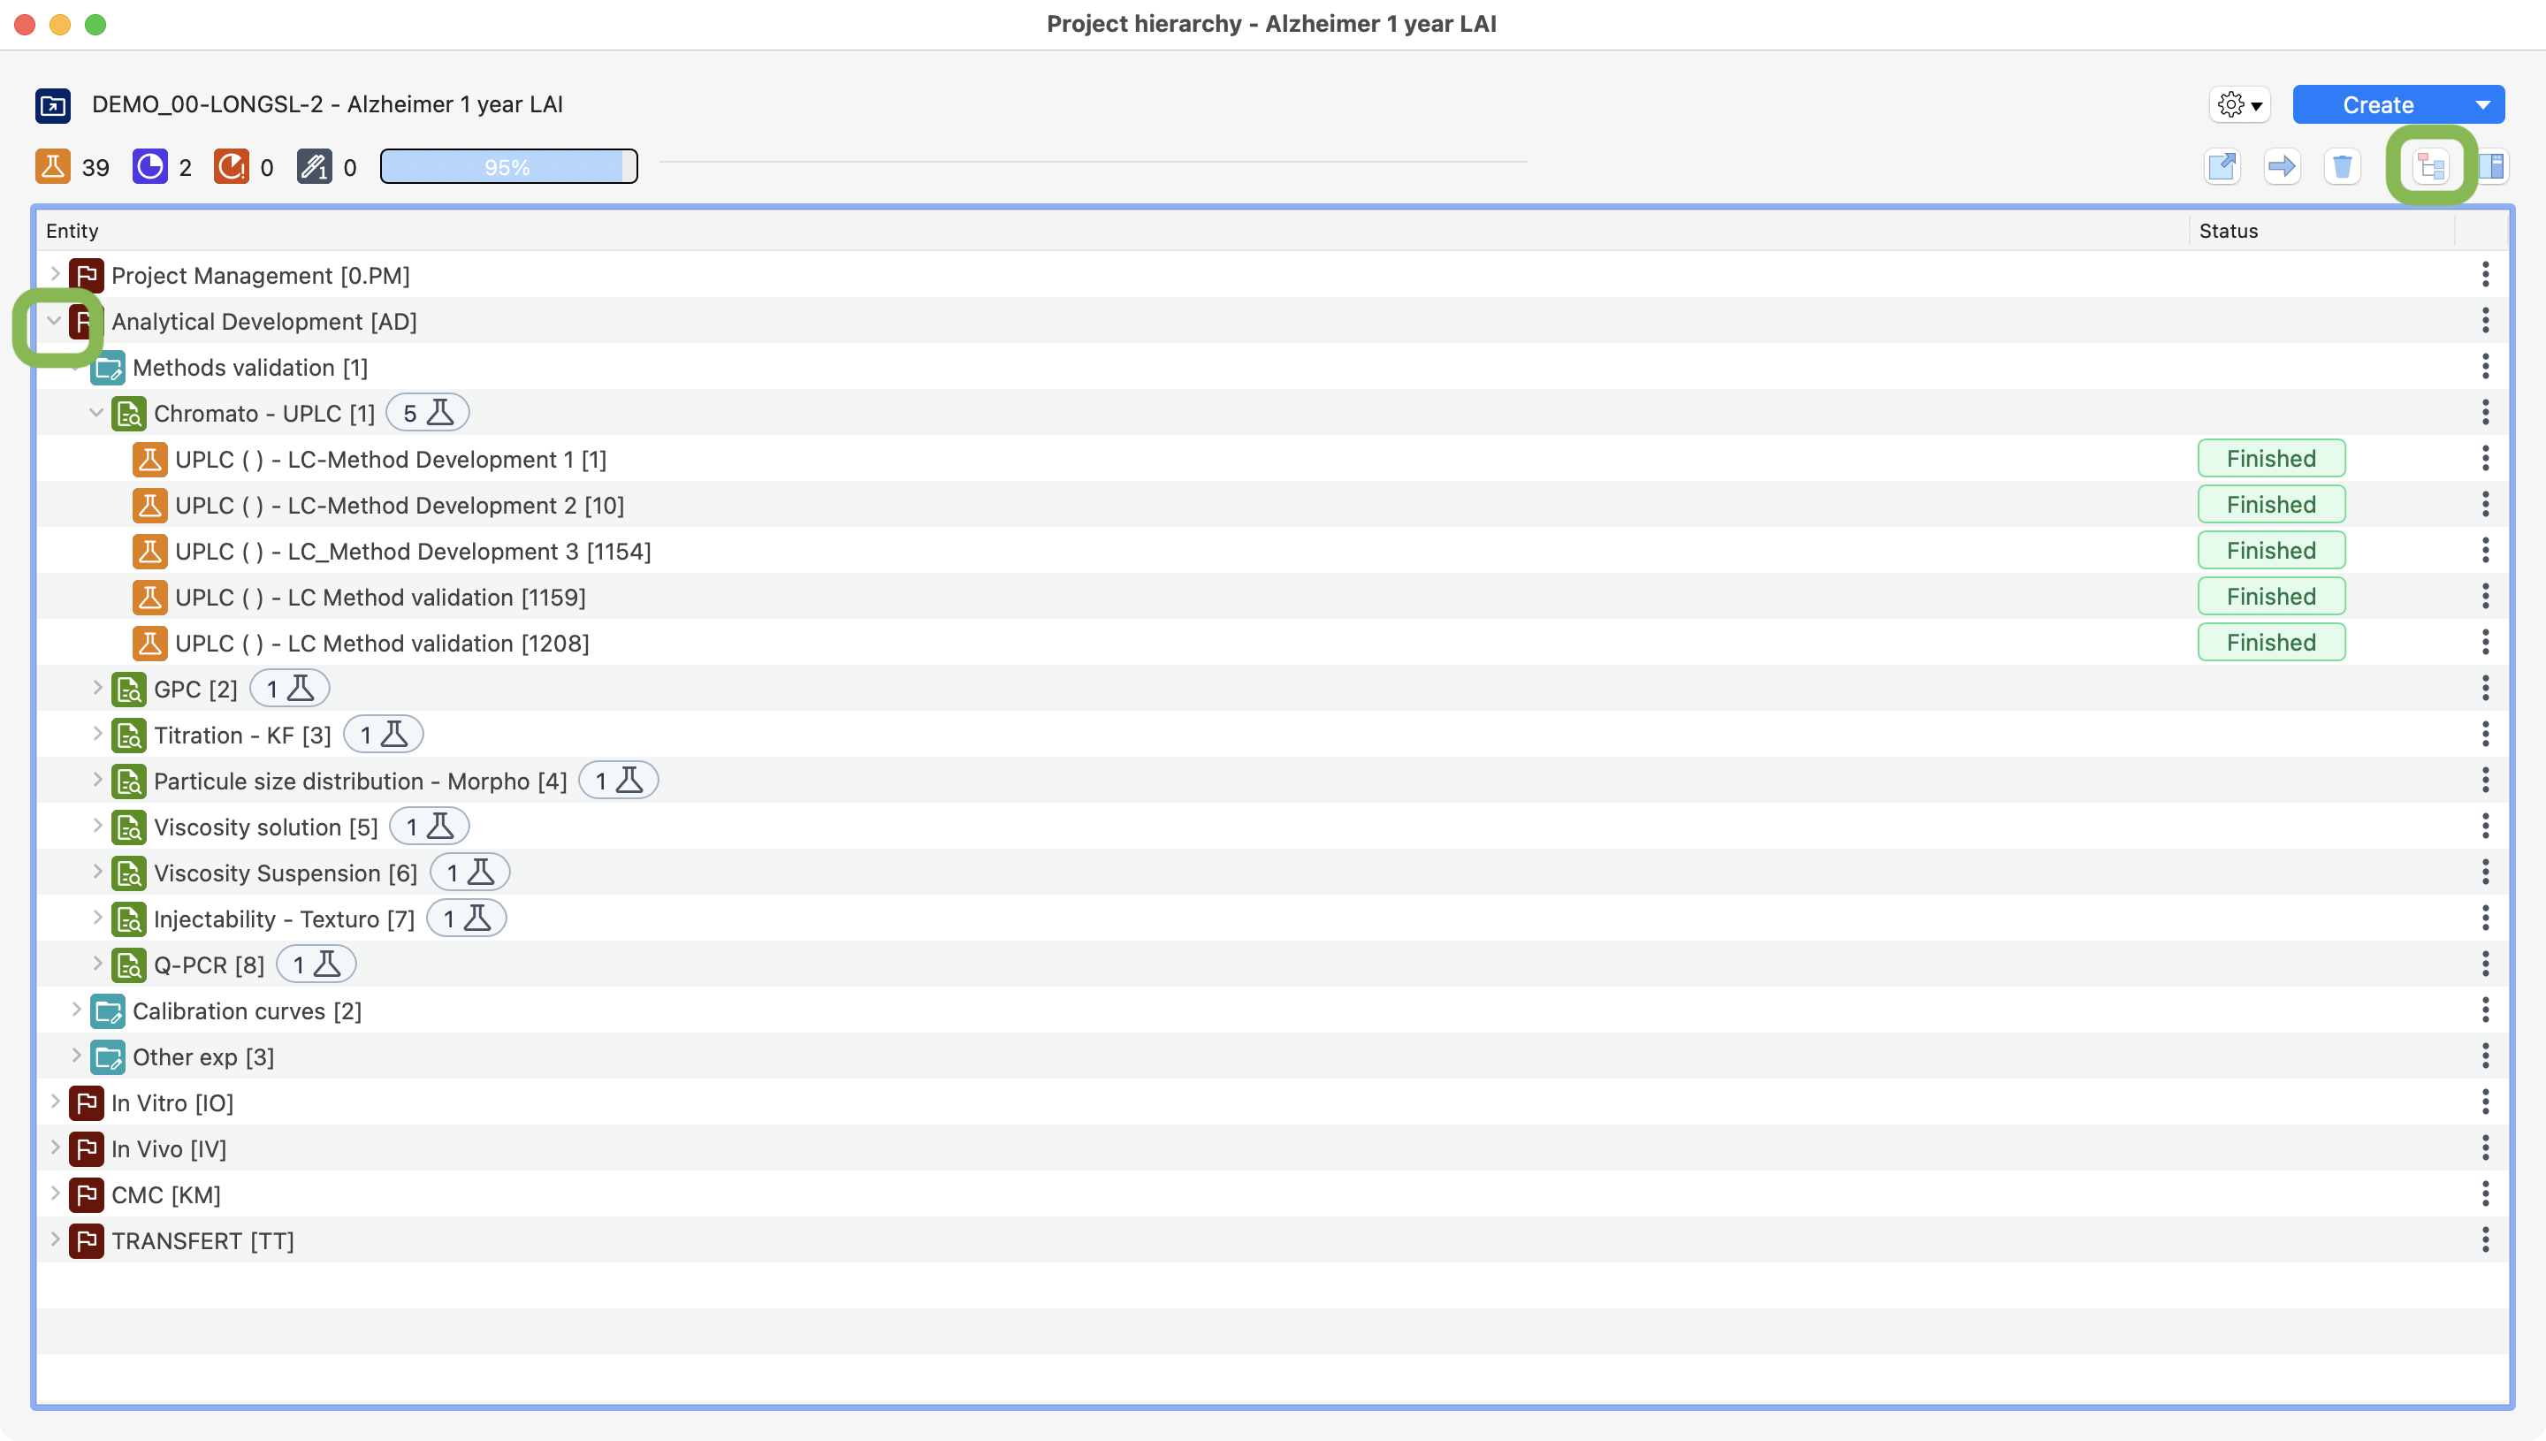The height and width of the screenshot is (1441, 2546).
Task: Click the pending signature pen icon
Action: click(x=314, y=166)
